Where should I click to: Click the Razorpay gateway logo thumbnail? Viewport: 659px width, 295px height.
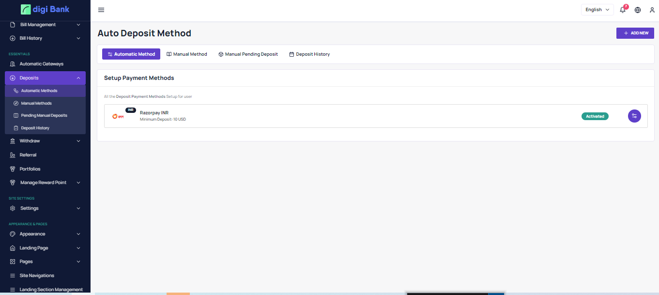tap(118, 116)
